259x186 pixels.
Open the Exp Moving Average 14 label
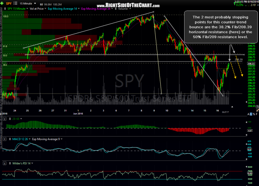62,9
